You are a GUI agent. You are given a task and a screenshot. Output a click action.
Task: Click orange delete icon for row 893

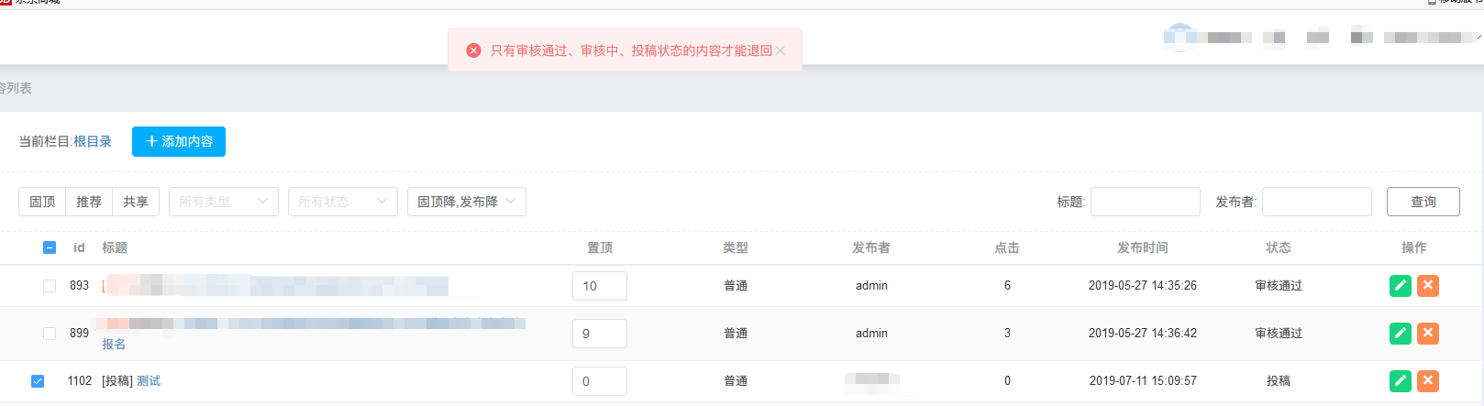point(1428,286)
